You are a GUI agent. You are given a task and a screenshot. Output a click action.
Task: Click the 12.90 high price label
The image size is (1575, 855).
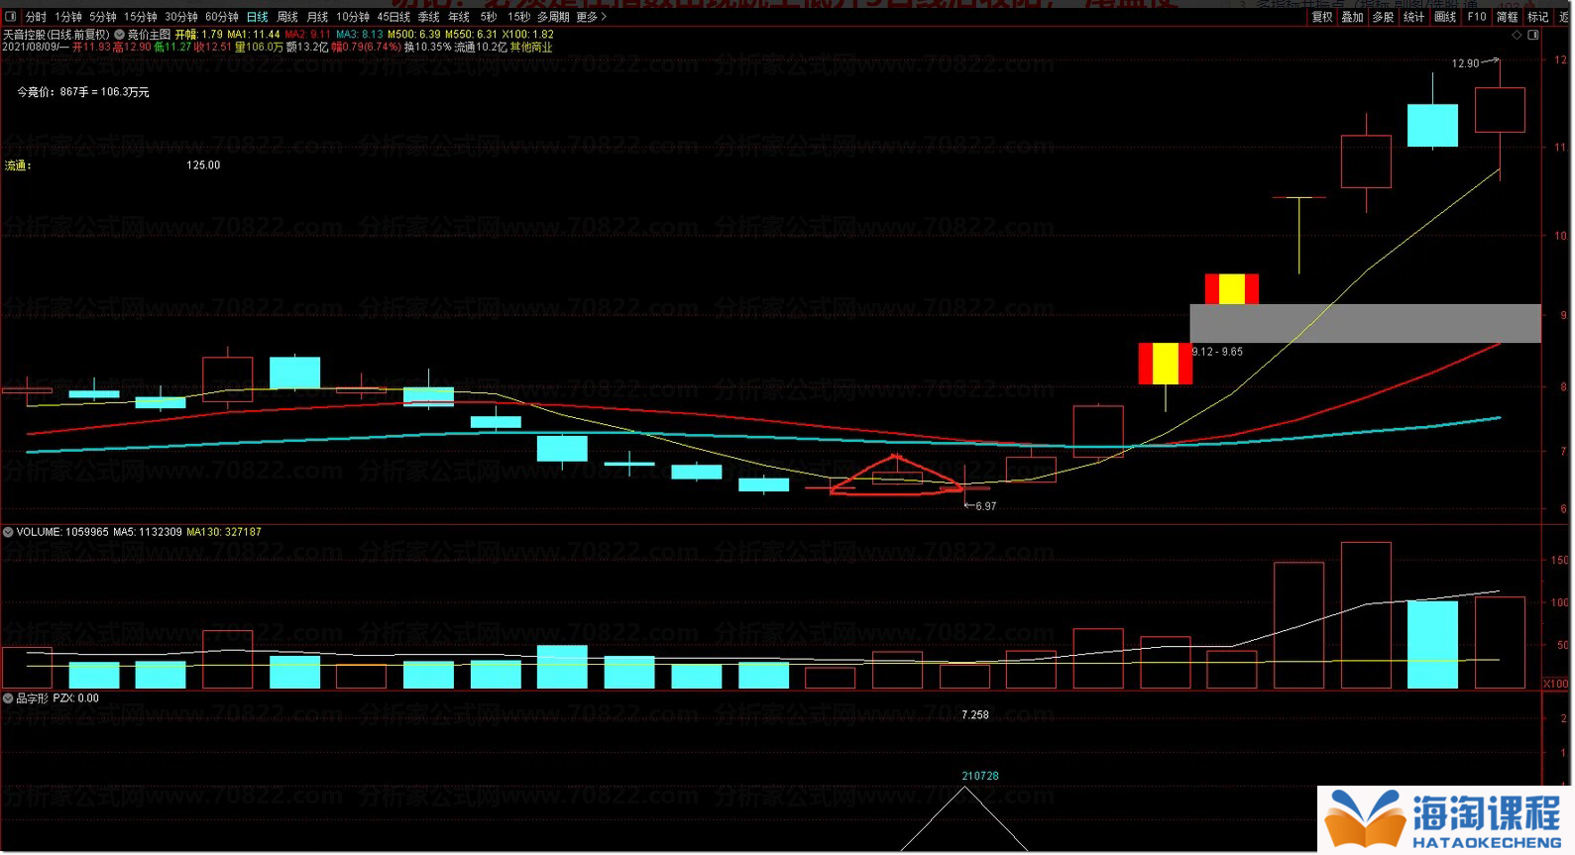[1465, 63]
